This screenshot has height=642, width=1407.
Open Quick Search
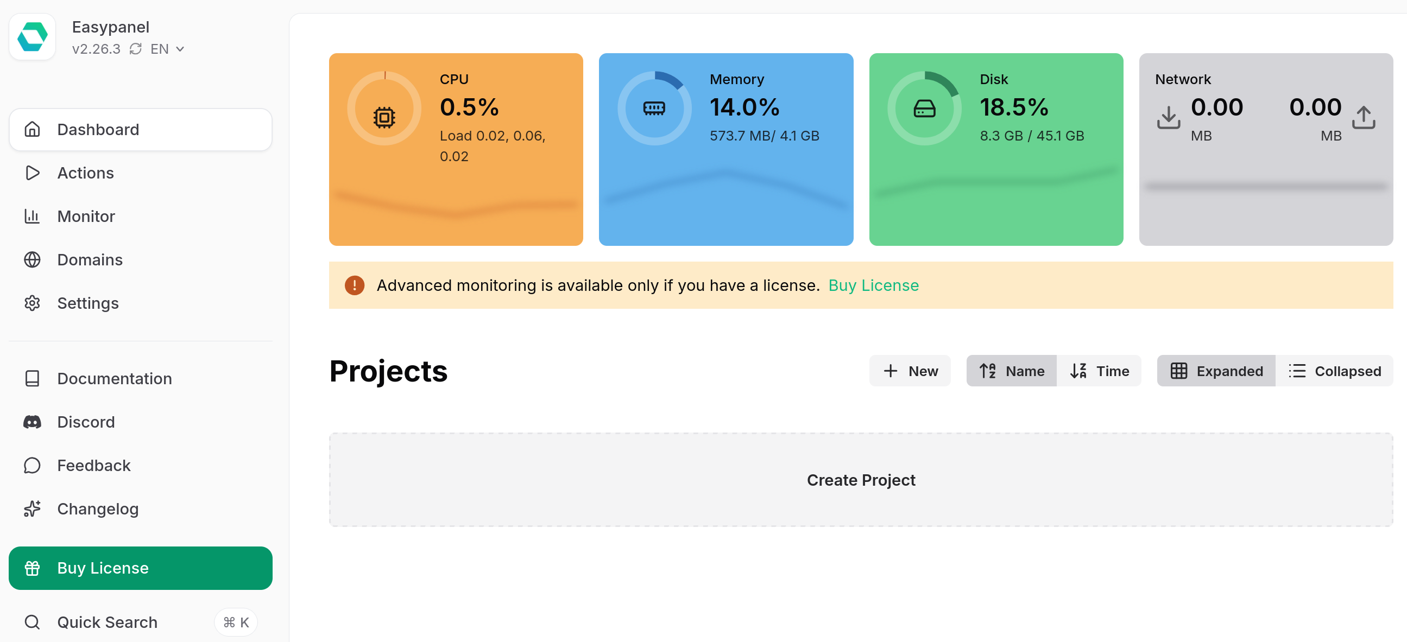pos(107,622)
